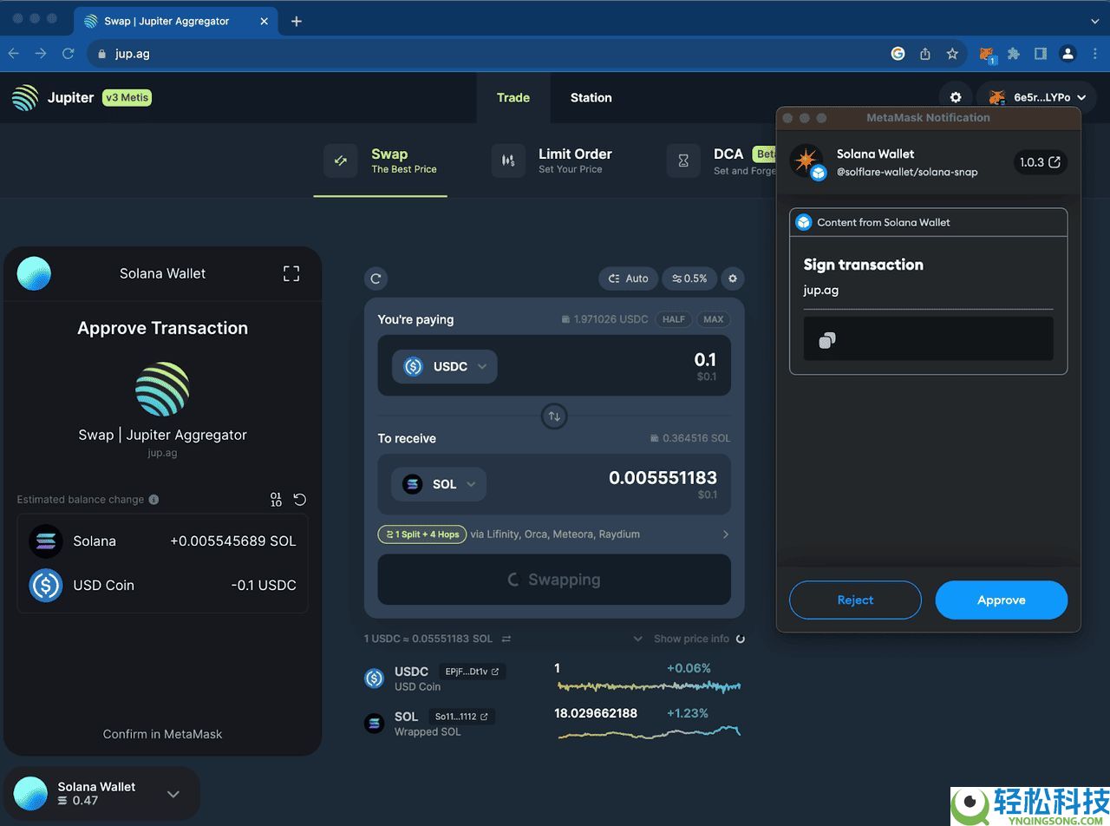Viewport: 1110px width, 826px height.
Task: Select the DCA mode tab
Action: 721,161
